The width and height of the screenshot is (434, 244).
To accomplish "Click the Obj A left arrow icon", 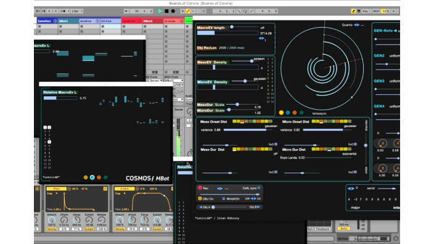I will click(x=201, y=207).
